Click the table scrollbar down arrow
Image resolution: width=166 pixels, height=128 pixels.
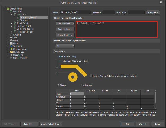155,108
